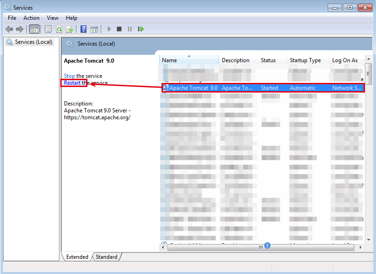Click the Services title bar gear icon
376x274 pixels.
[8, 7]
